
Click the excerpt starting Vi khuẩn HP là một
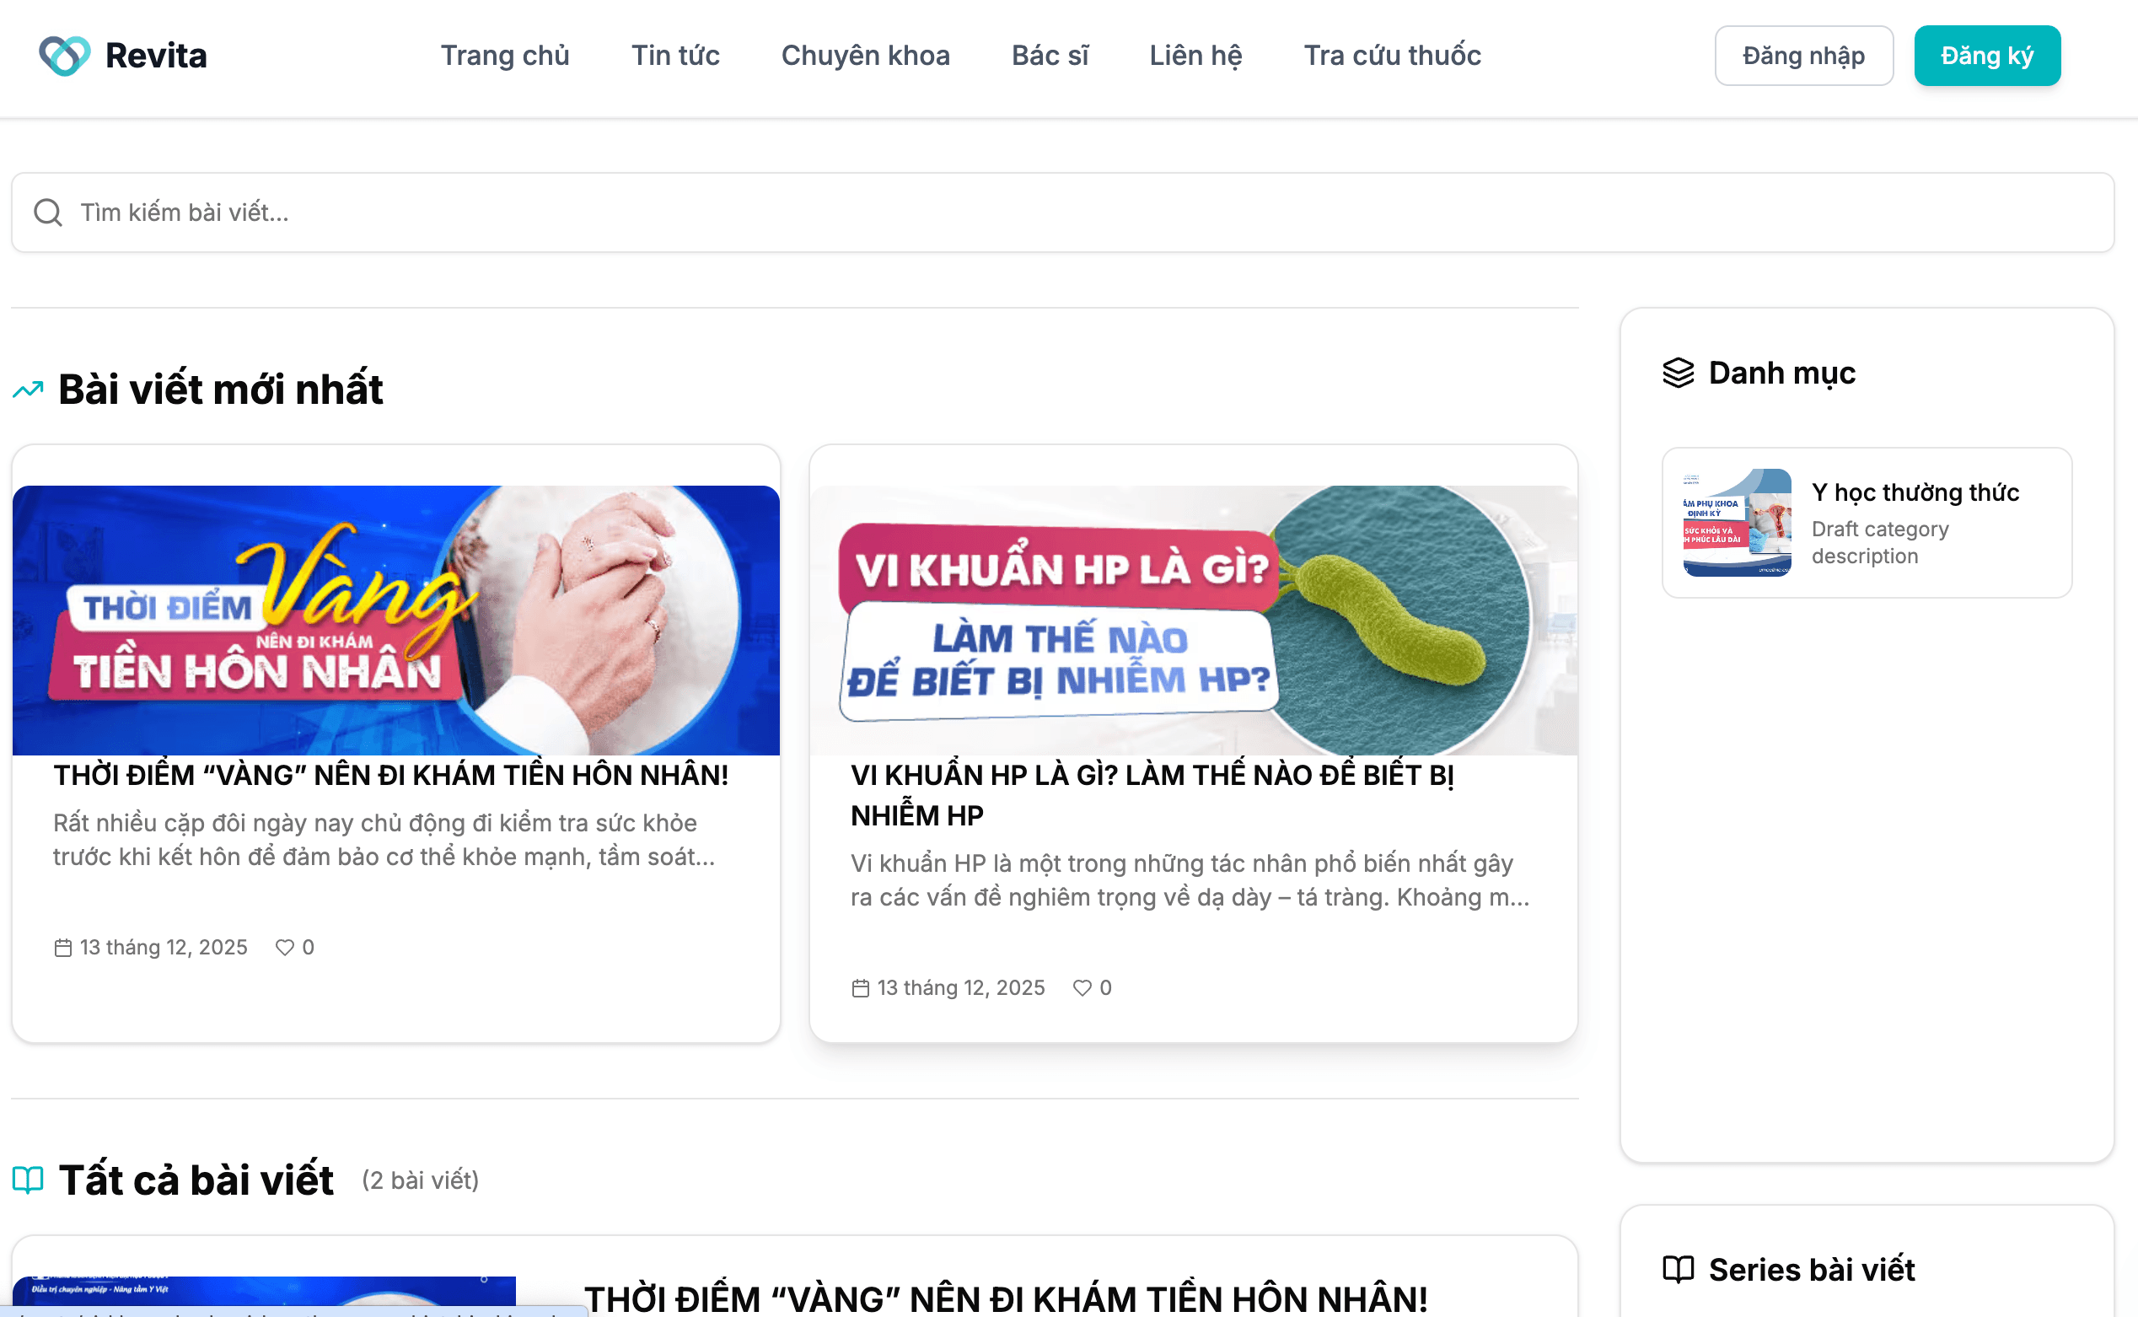1190,879
